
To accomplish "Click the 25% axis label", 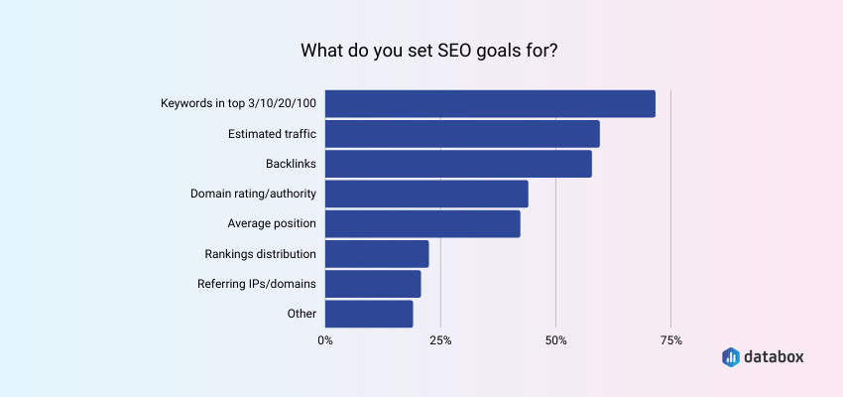I will coord(440,340).
